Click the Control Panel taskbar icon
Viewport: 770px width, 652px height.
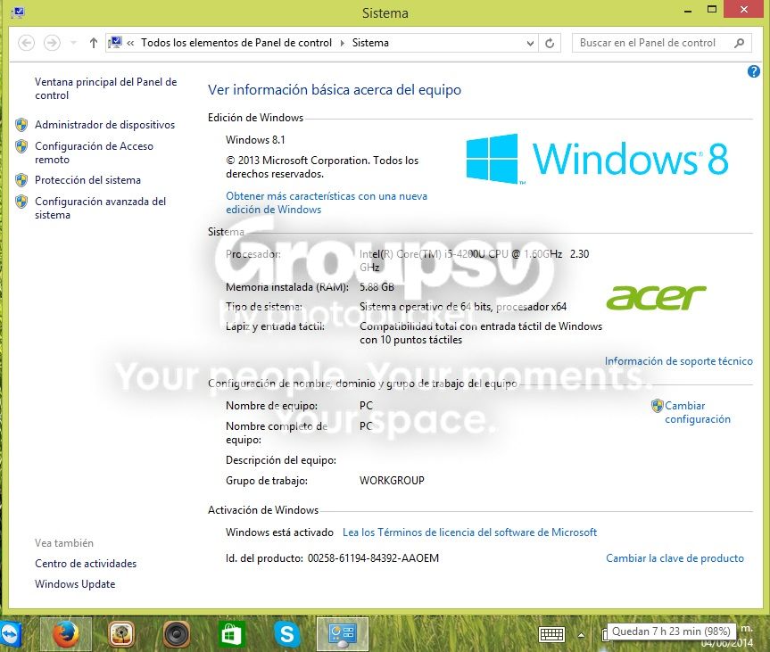[343, 634]
